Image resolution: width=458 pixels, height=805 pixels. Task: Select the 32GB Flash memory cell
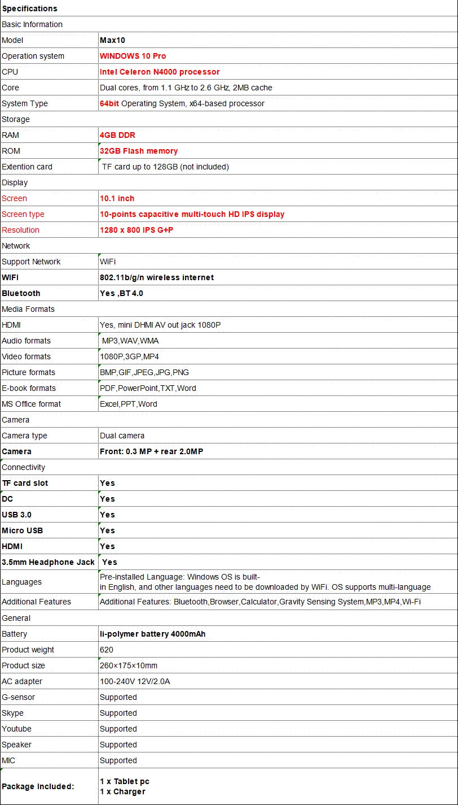(x=278, y=151)
